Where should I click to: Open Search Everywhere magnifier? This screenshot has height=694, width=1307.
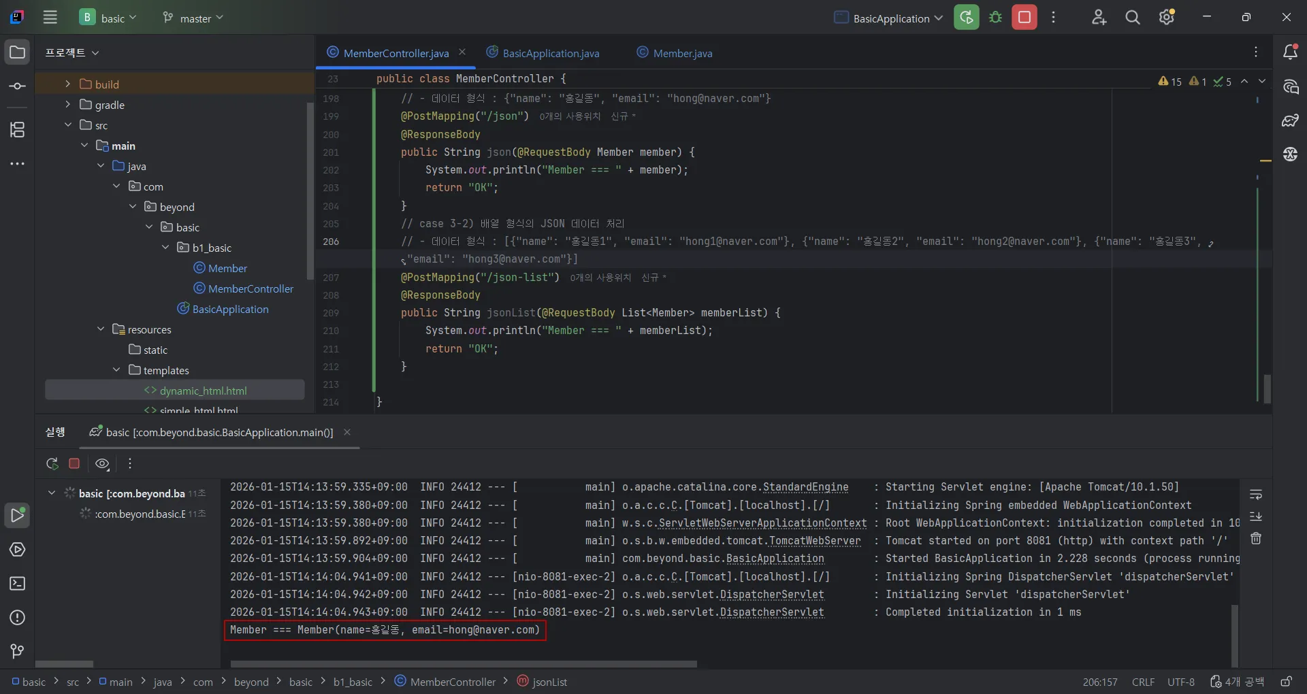tap(1132, 18)
